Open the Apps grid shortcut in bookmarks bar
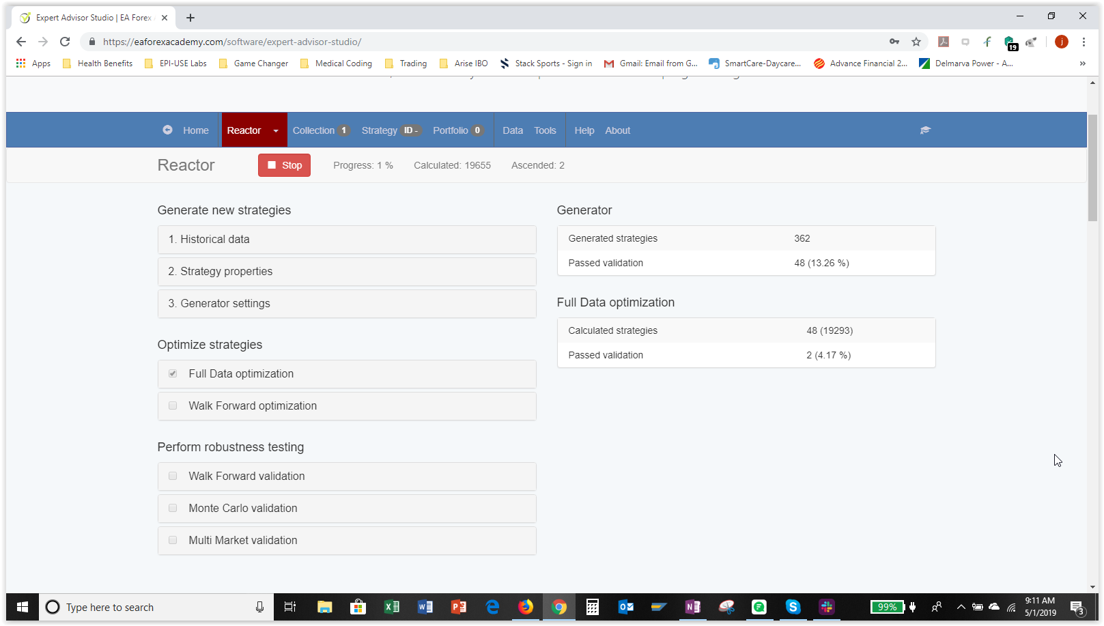This screenshot has width=1104, height=626. point(33,63)
